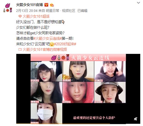Click the pointing-down hand emoji
The height and width of the screenshot is (126, 143).
tap(63, 22)
